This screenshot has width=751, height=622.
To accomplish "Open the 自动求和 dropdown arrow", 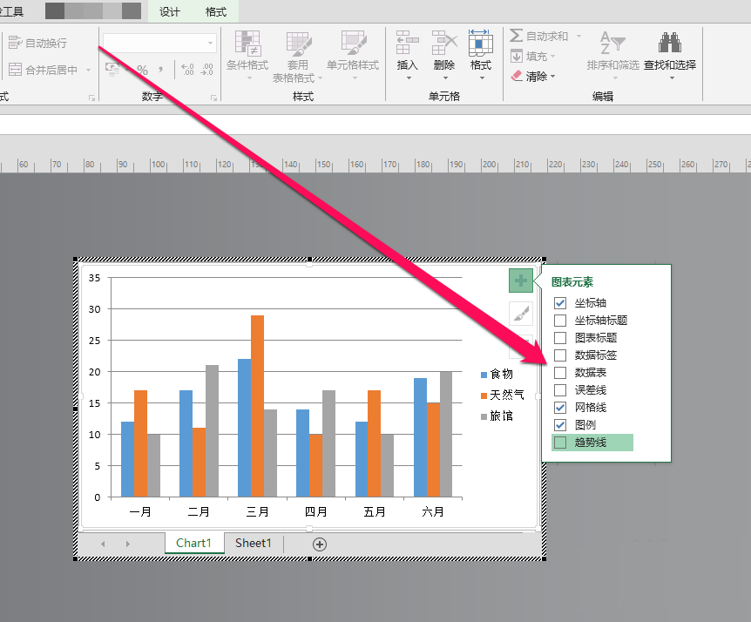I will [578, 36].
